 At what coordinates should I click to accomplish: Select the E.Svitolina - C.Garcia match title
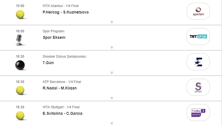(x=62, y=113)
